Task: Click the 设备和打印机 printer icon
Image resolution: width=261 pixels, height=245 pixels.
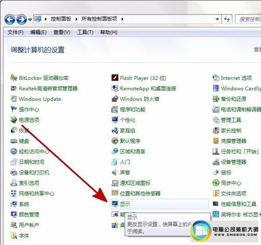Action: point(14,173)
